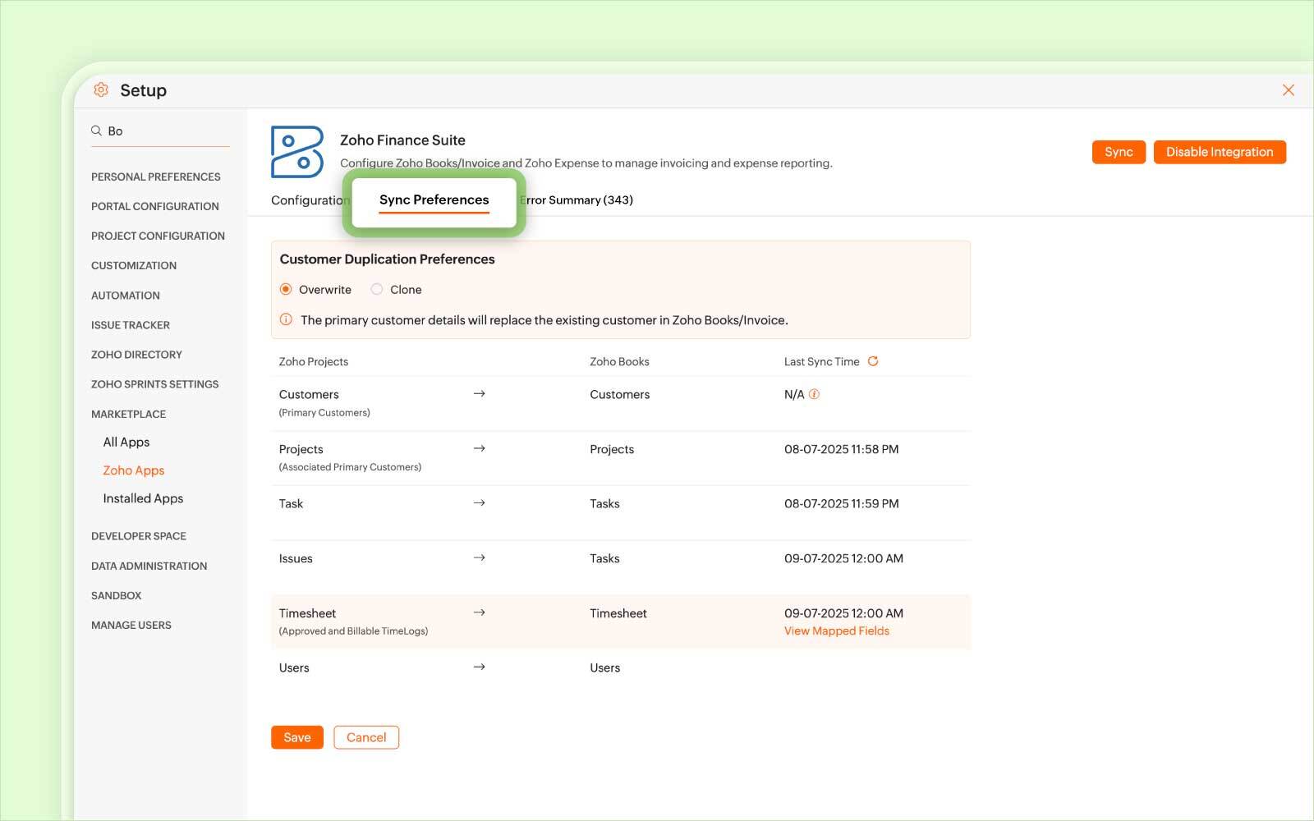
Task: Open the Error Summary (343) tab
Action: [x=577, y=200]
